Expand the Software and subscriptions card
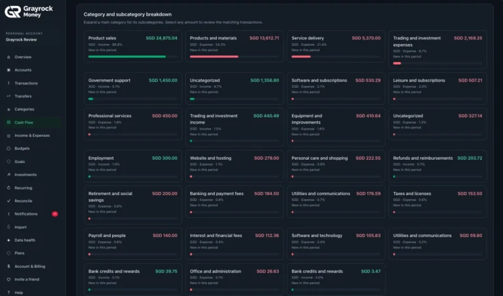The height and width of the screenshot is (296, 503). 336,88
